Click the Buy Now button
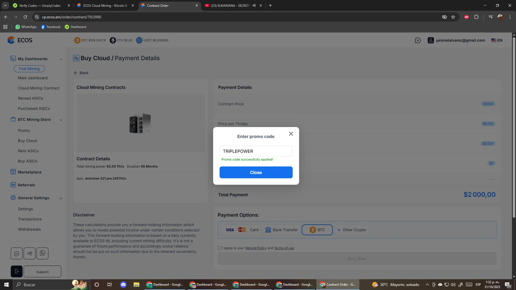This screenshot has width=516, height=290. (357, 259)
